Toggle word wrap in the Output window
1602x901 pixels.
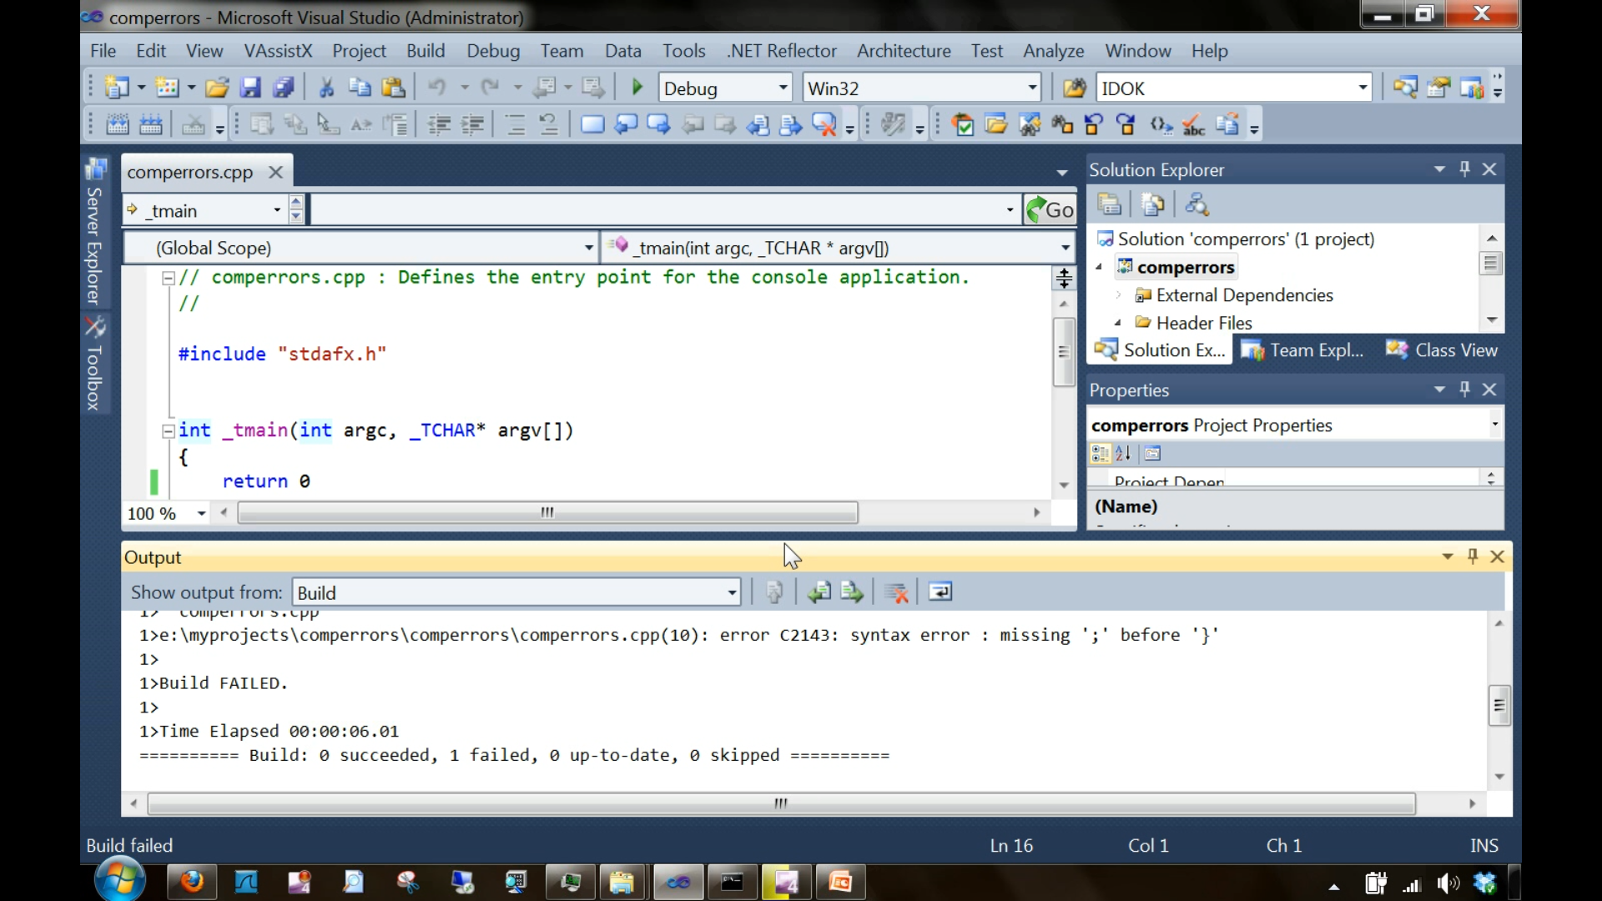coord(940,591)
